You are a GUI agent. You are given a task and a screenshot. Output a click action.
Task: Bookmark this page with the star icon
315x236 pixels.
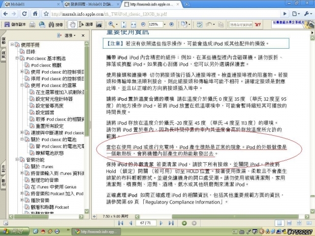coord(46,14)
